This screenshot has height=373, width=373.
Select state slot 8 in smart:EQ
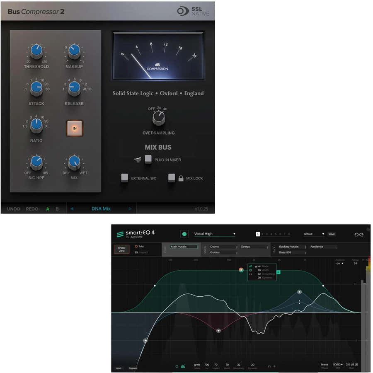point(289,234)
